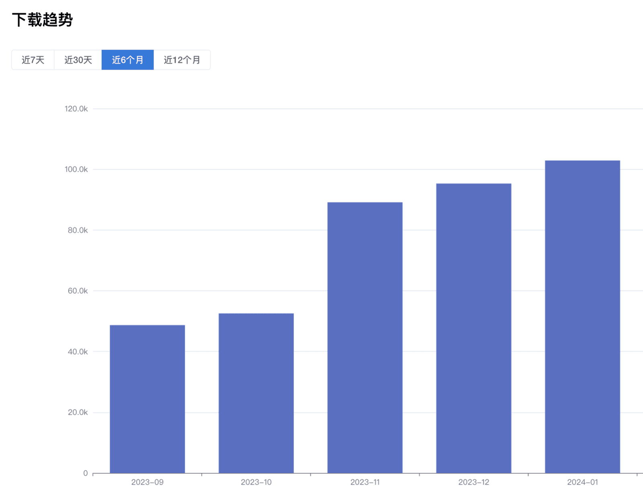Click the 80.0k y-axis label

coord(78,230)
